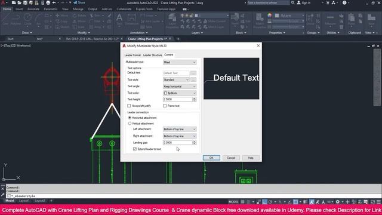Viewport: 382px width, 215px height.
Task: Open Multileader type dropdown
Action: (x=180, y=62)
